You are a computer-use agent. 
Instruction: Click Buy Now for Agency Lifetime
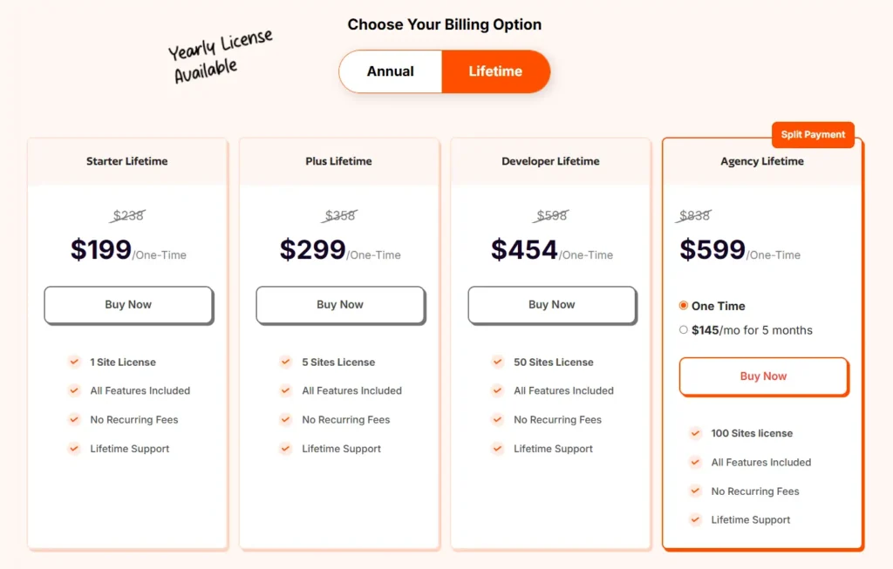[x=763, y=376]
